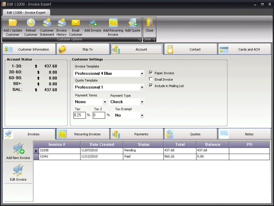Select the Edit C1008 - Invoice Expert document tab
Screen dimensions: 274x206
(x=26, y=13)
